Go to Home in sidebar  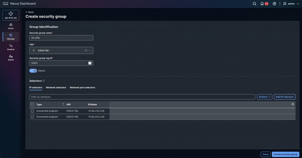[11, 26]
